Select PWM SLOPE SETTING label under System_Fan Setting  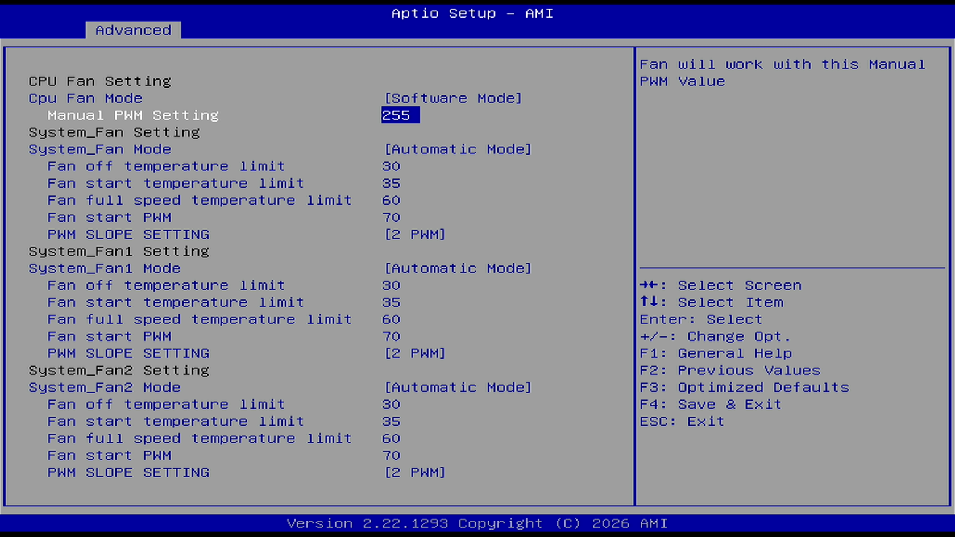[128, 234]
